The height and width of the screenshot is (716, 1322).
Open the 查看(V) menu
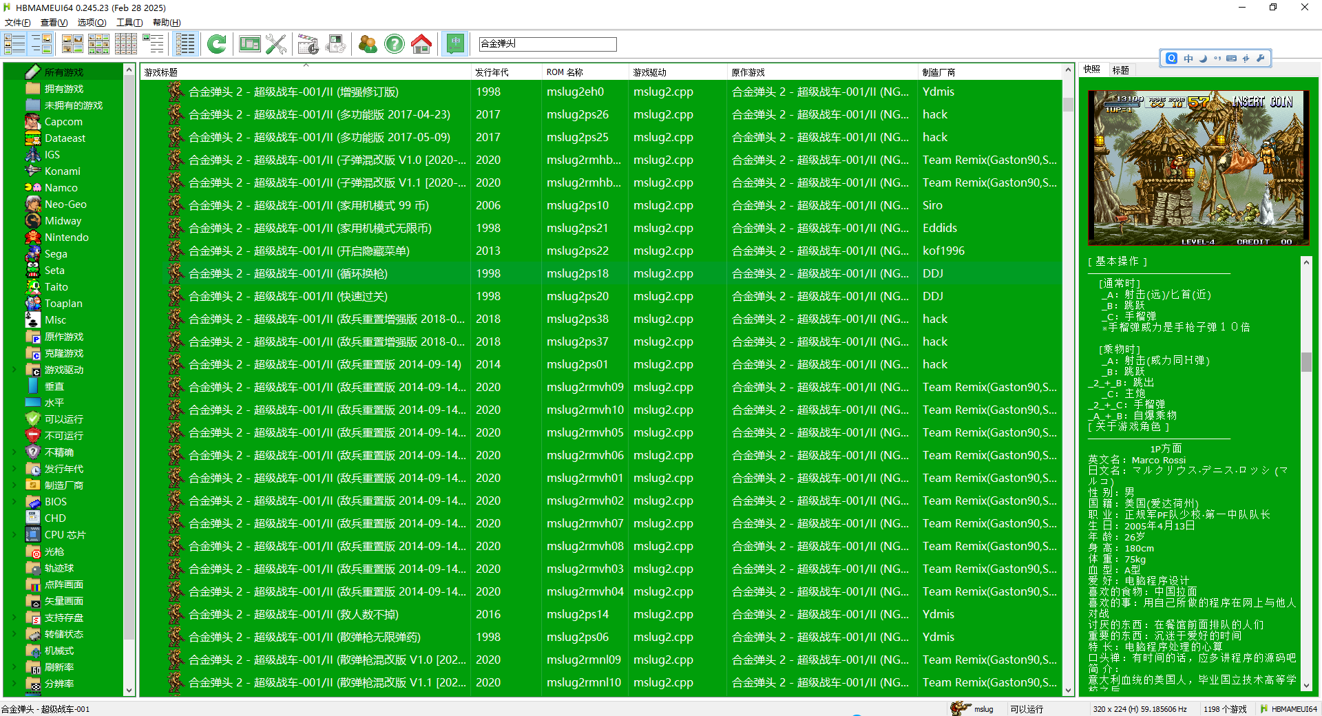point(54,23)
